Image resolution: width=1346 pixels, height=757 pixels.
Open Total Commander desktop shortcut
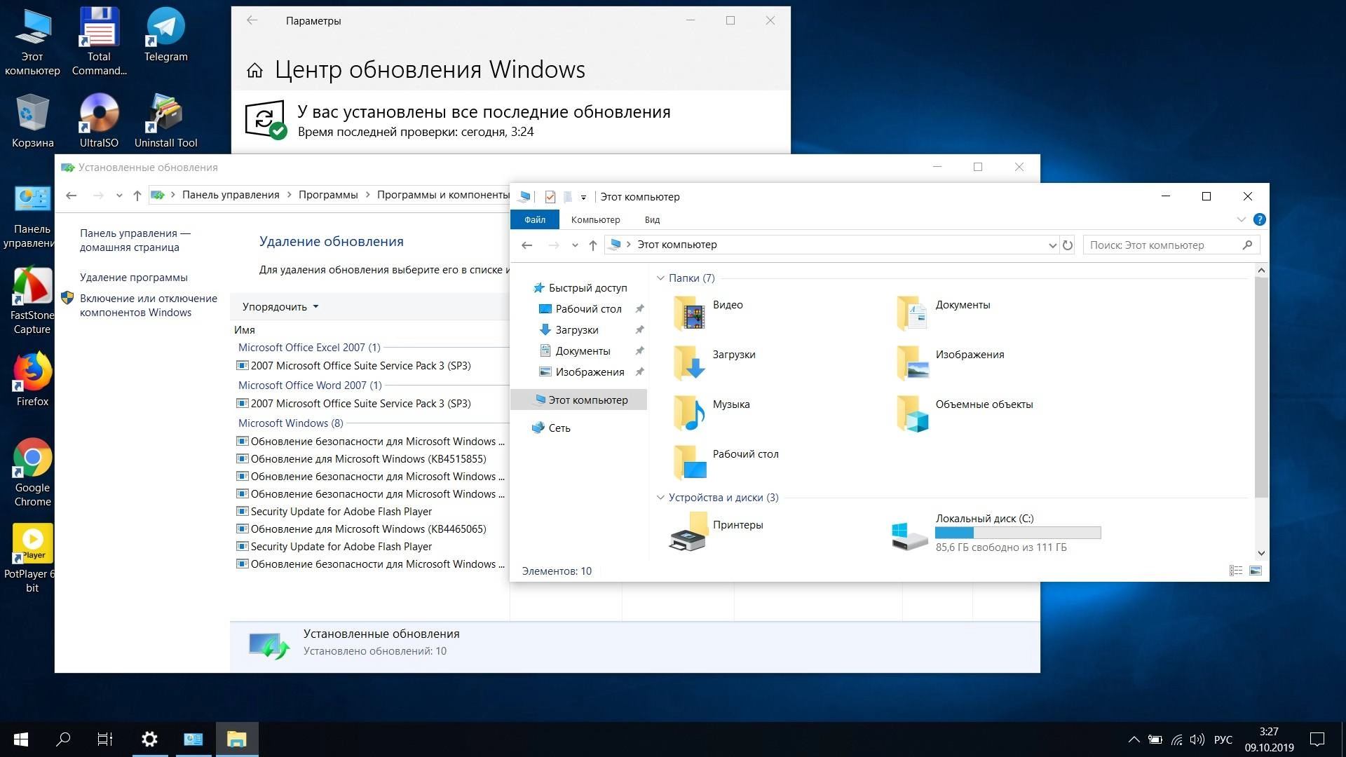pyautogui.click(x=99, y=41)
